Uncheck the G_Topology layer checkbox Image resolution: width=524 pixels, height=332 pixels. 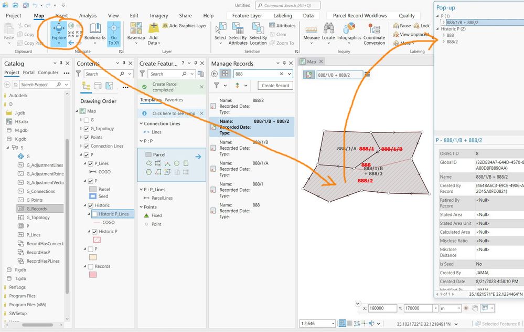coord(87,129)
